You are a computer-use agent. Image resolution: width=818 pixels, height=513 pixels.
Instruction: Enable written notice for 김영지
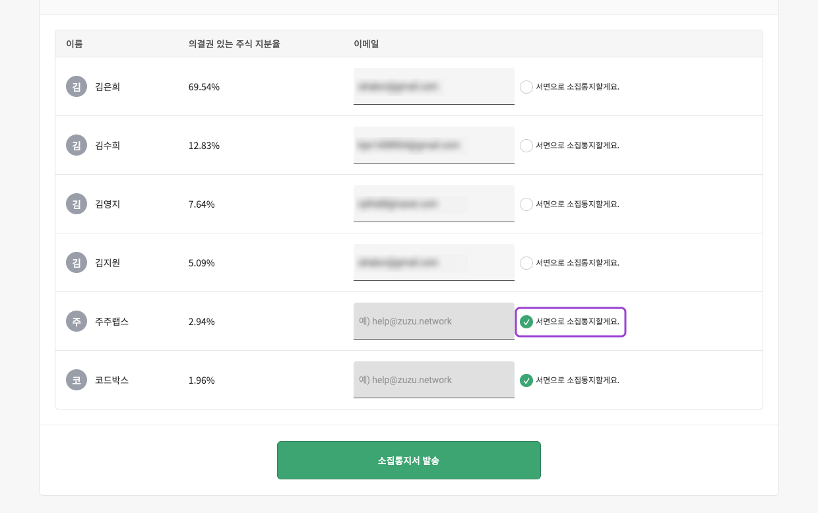click(x=526, y=204)
